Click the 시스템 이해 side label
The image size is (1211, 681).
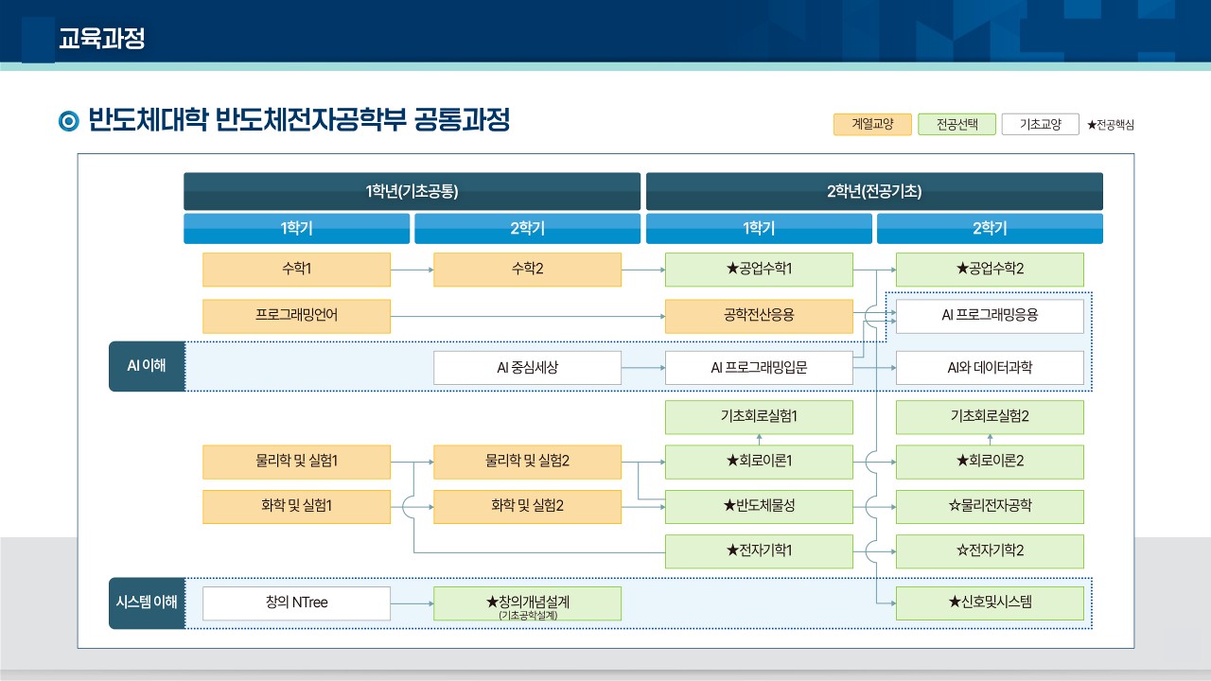(x=147, y=602)
